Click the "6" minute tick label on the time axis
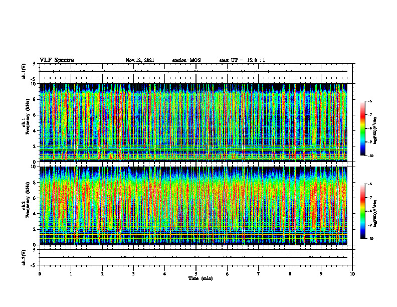This screenshot has width=397, height=307. pyautogui.click(x=228, y=274)
